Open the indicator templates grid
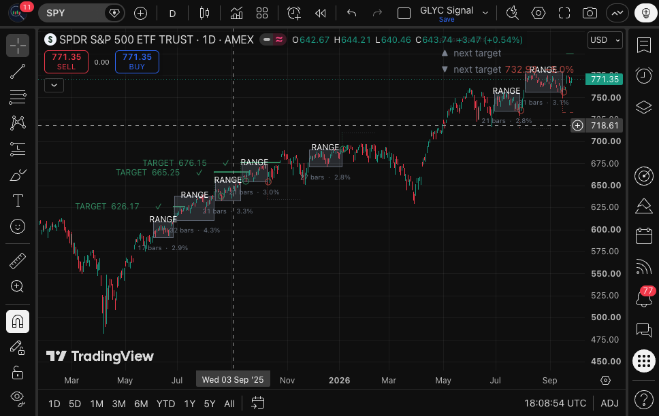The height and width of the screenshot is (416, 659). coord(262,14)
